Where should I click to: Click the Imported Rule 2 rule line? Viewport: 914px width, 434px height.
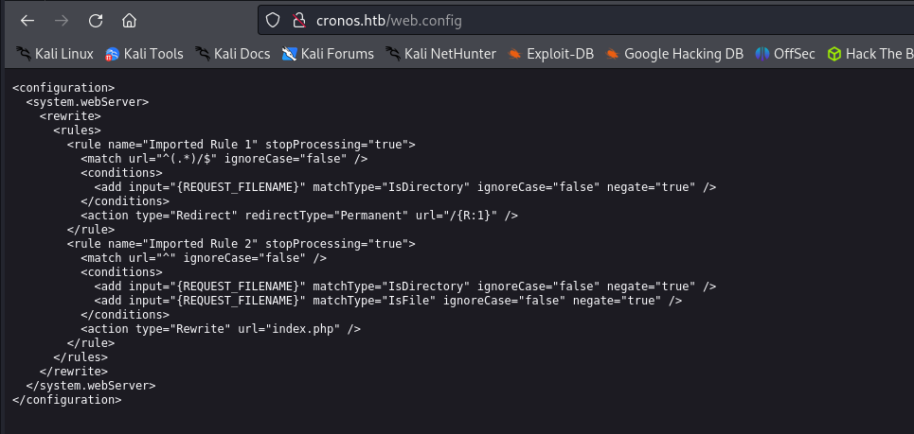(241, 244)
